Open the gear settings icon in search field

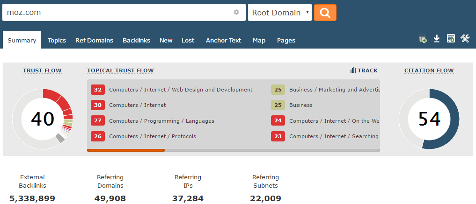click(236, 13)
